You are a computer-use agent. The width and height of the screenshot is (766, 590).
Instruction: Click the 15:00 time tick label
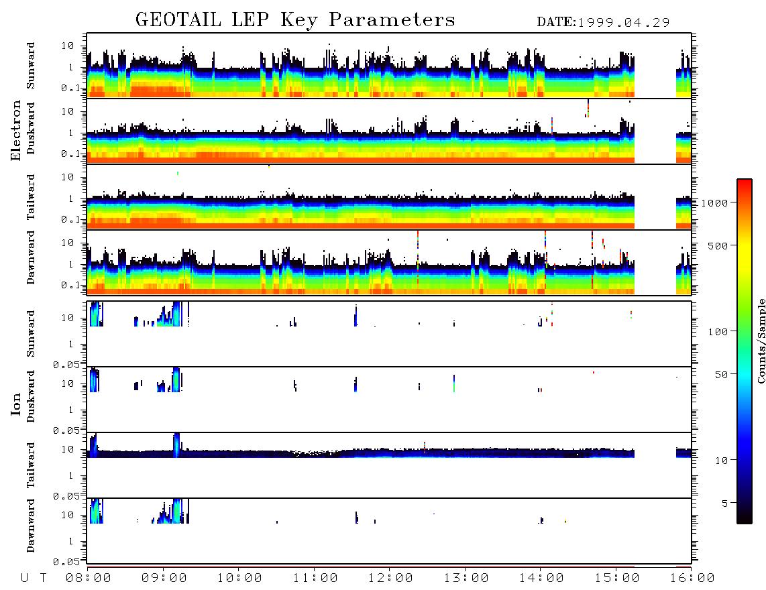point(617,579)
